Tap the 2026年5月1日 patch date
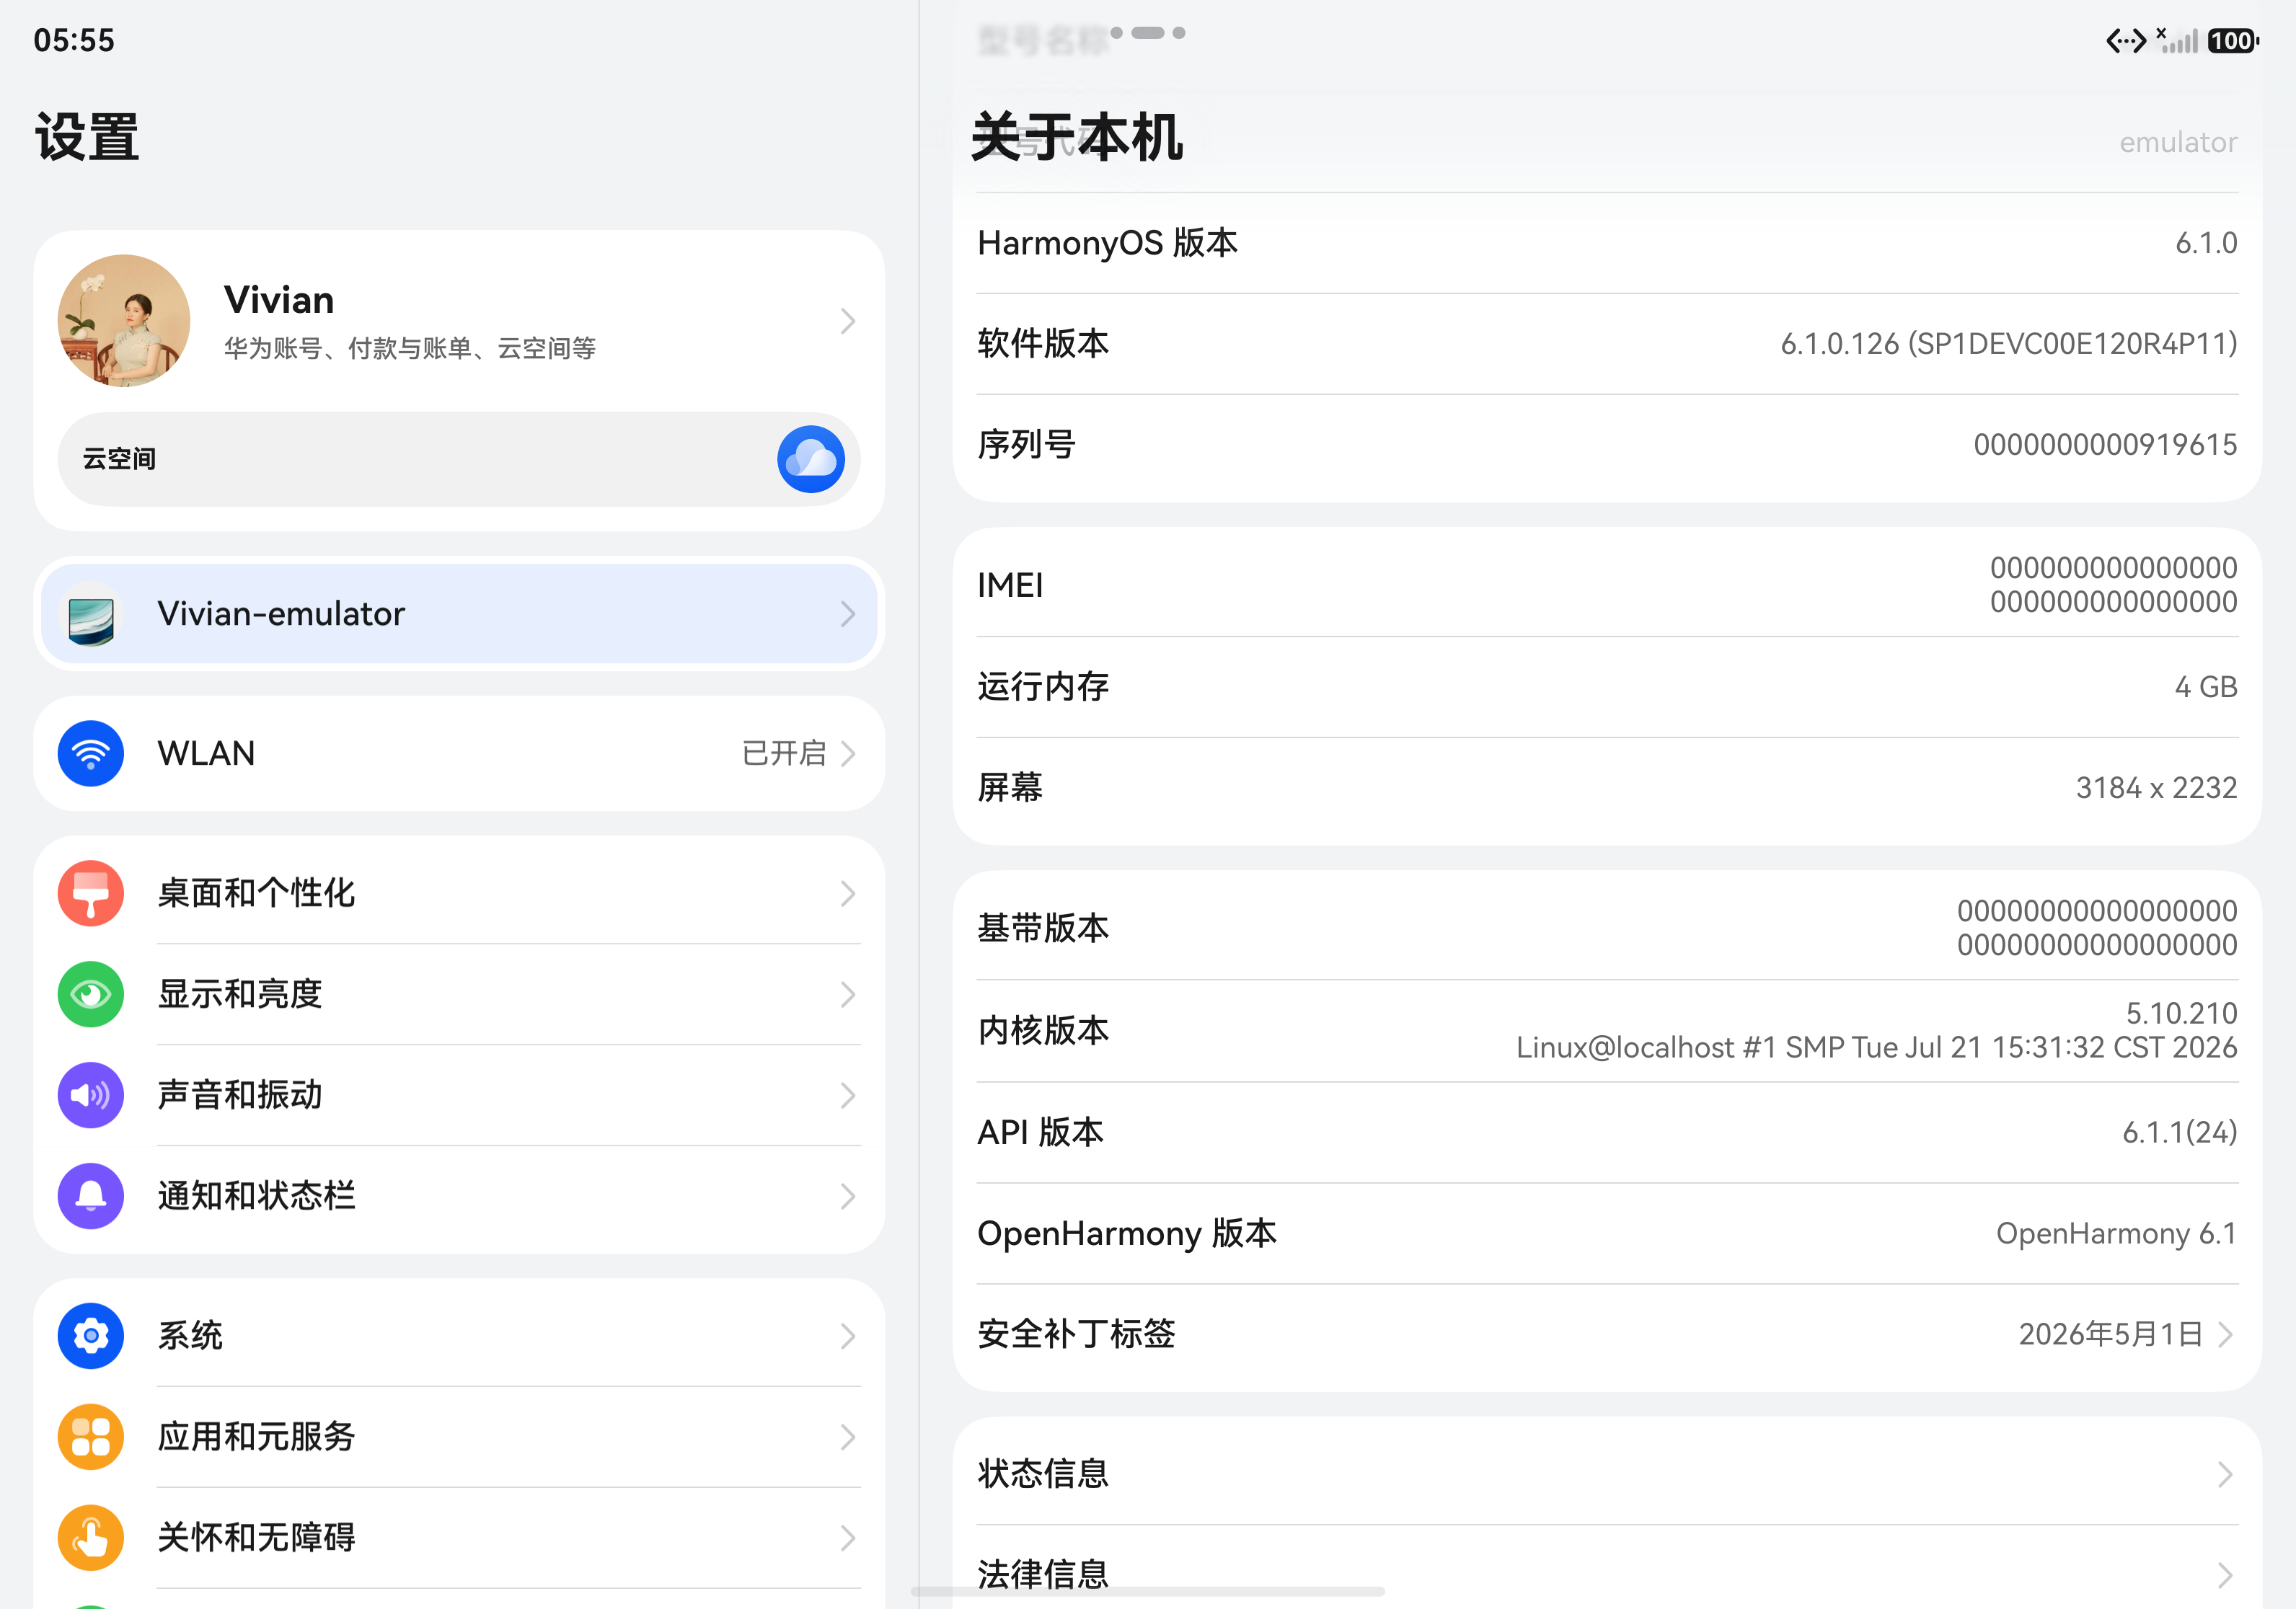 2111,1334
